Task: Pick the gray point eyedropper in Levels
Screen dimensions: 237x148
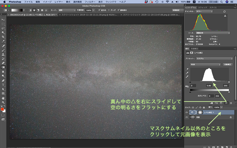Action: click(x=187, y=73)
